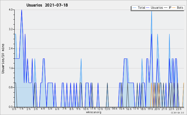This screenshot has height=115, width=187.
Task: Click the 1.6 y-axis value
Action: coord(11,68)
